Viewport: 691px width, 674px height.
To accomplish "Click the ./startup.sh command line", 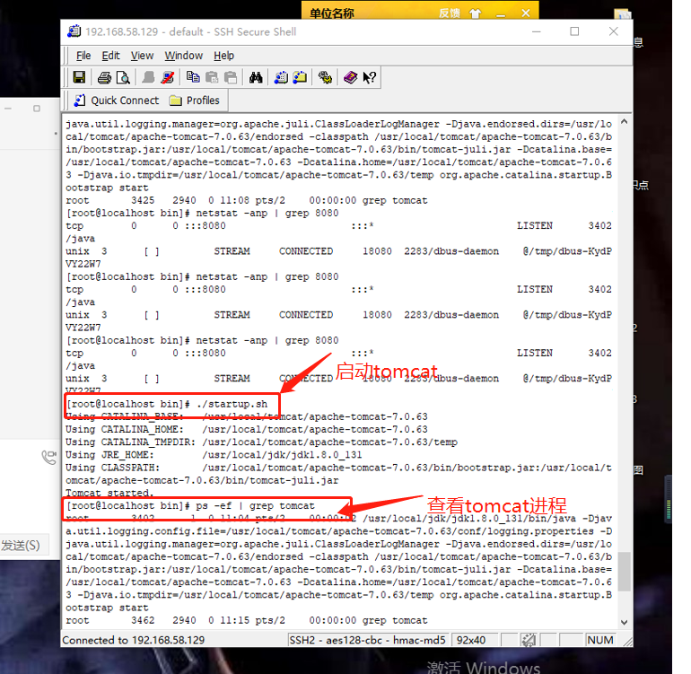I will point(167,404).
